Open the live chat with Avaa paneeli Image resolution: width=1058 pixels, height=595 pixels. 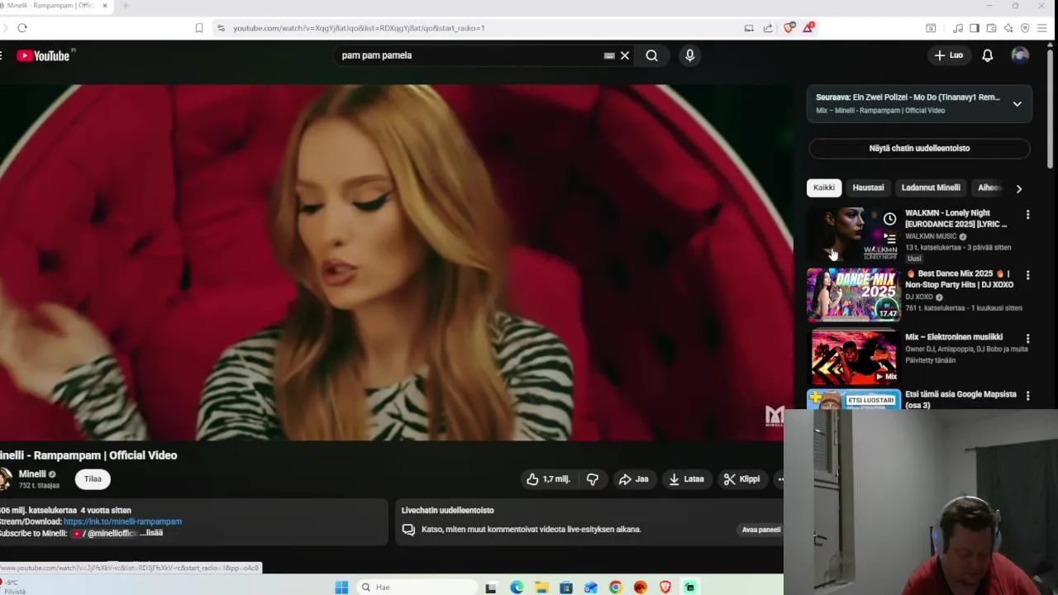pyautogui.click(x=761, y=530)
